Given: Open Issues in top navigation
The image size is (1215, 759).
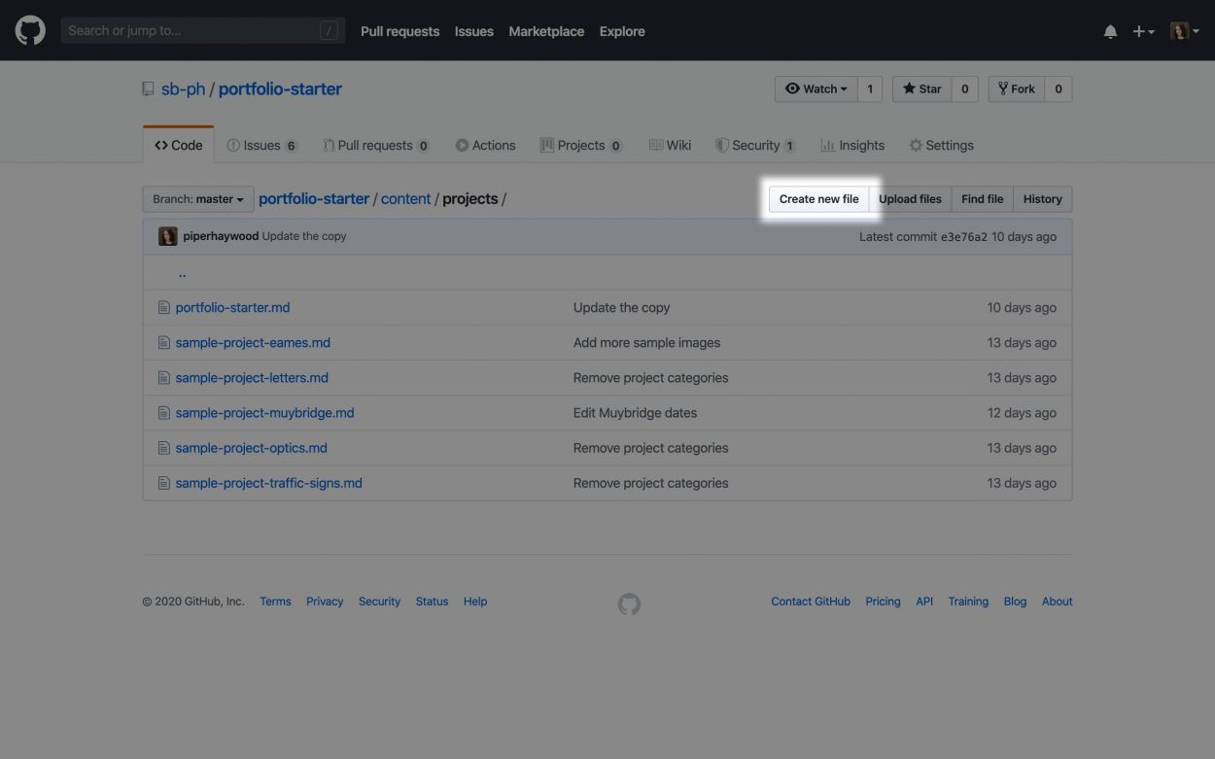Looking at the screenshot, I should [474, 31].
